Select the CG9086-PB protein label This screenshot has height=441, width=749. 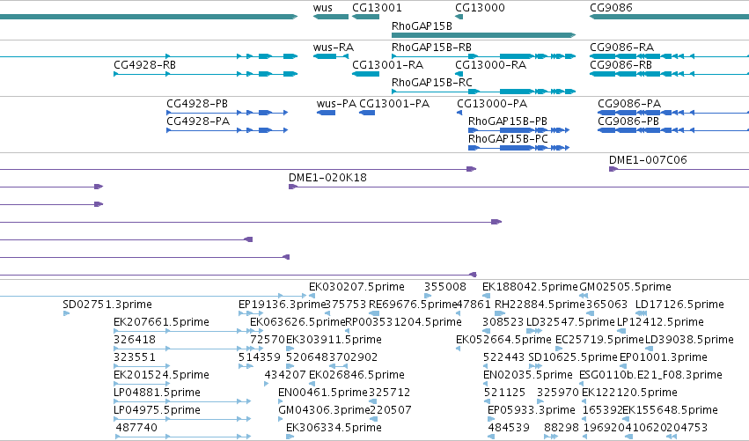point(628,121)
